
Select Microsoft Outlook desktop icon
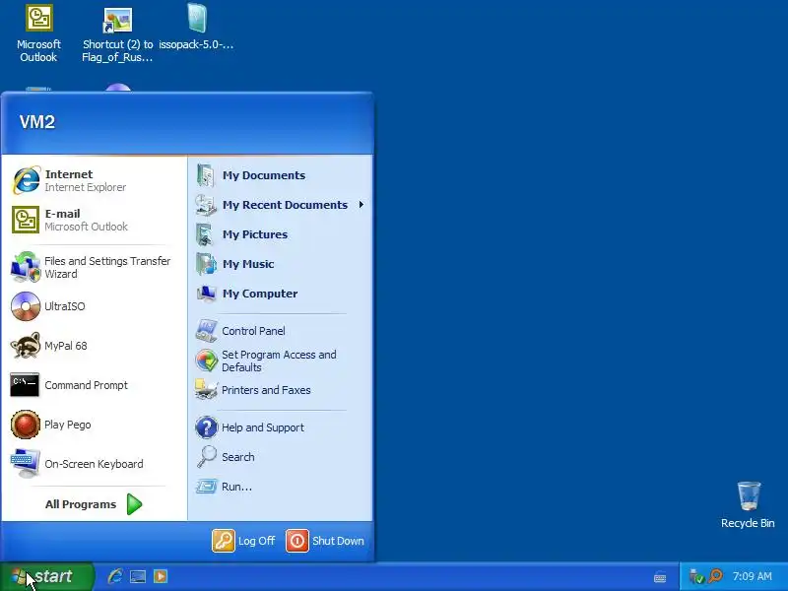pyautogui.click(x=38, y=34)
